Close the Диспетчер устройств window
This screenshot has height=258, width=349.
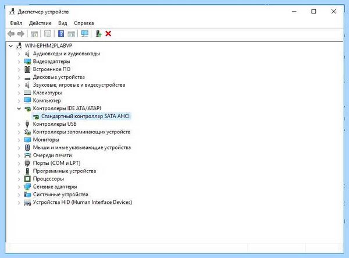point(333,12)
